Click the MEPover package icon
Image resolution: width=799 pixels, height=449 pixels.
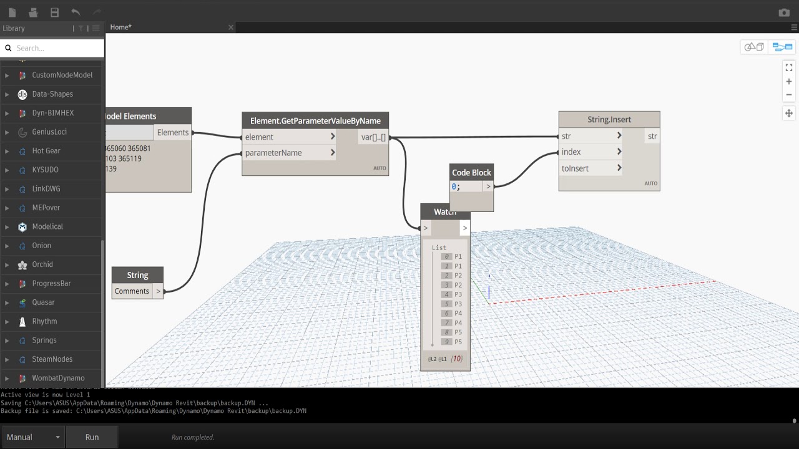pos(22,208)
